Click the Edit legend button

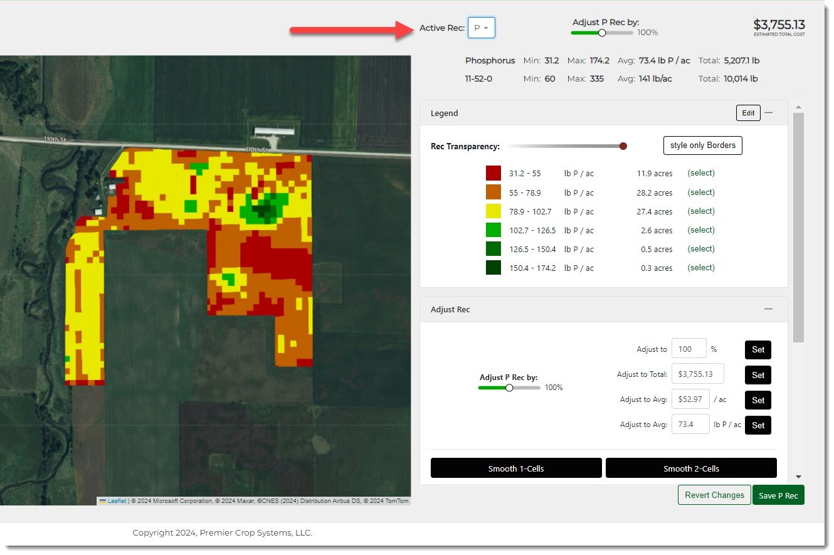click(748, 113)
